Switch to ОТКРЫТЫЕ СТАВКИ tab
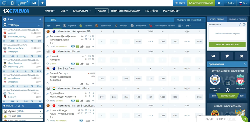This screenshot has width=250, height=122. (x=237, y=19)
